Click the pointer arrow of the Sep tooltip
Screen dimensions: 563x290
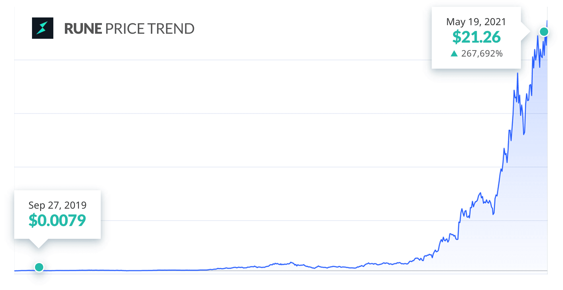click(x=39, y=243)
